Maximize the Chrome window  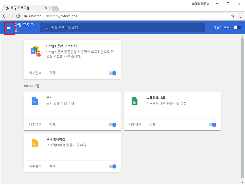tap(228, 4)
